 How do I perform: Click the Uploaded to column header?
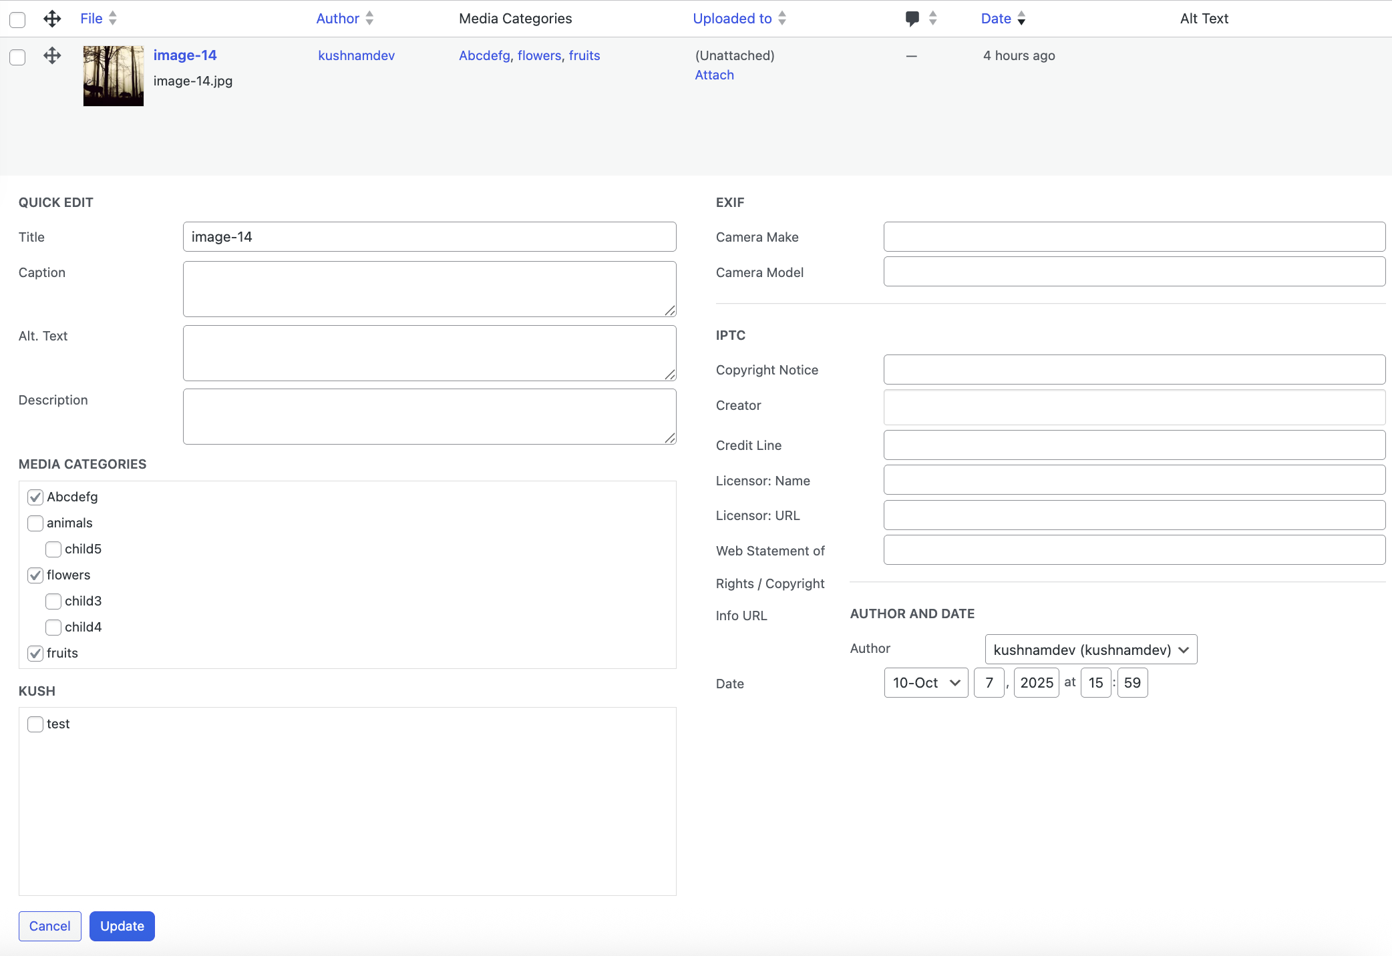(x=732, y=19)
